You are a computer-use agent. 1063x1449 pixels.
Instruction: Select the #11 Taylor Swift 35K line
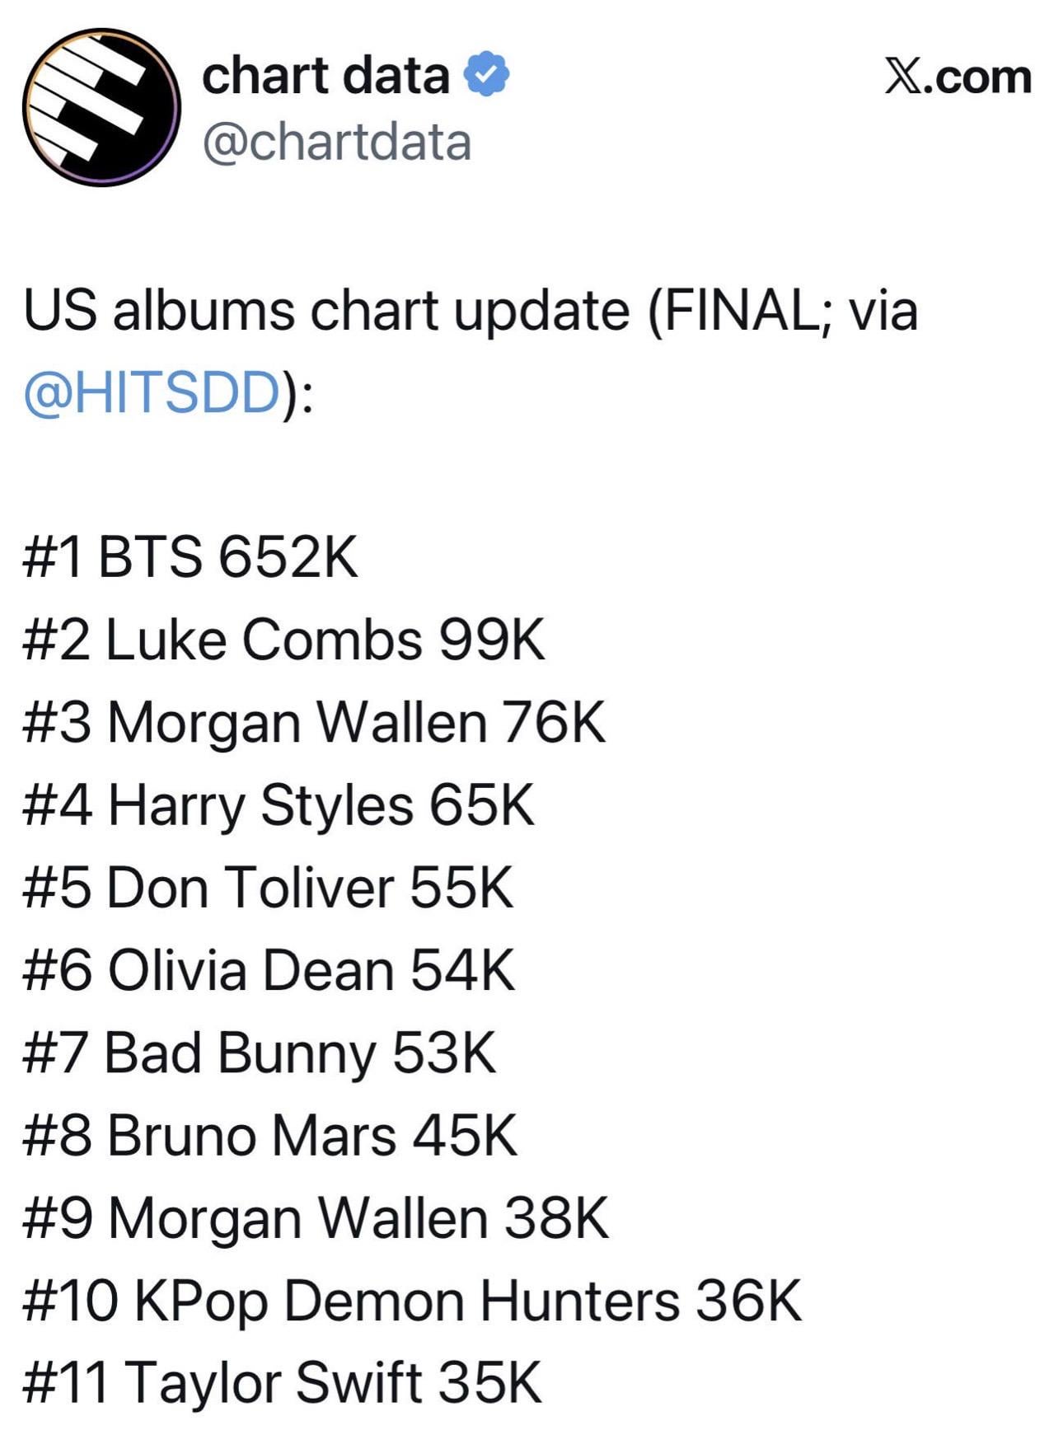click(x=282, y=1382)
